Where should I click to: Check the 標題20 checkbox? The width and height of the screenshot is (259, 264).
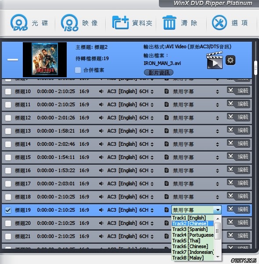pyautogui.click(x=8, y=223)
